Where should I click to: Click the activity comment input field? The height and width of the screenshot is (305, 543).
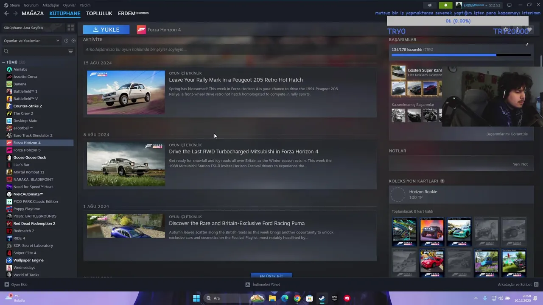tap(230, 50)
